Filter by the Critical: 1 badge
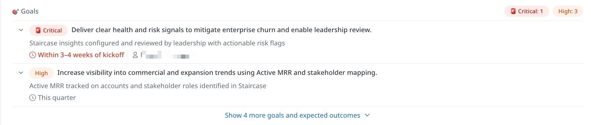This screenshot has width=591, height=125. [527, 11]
